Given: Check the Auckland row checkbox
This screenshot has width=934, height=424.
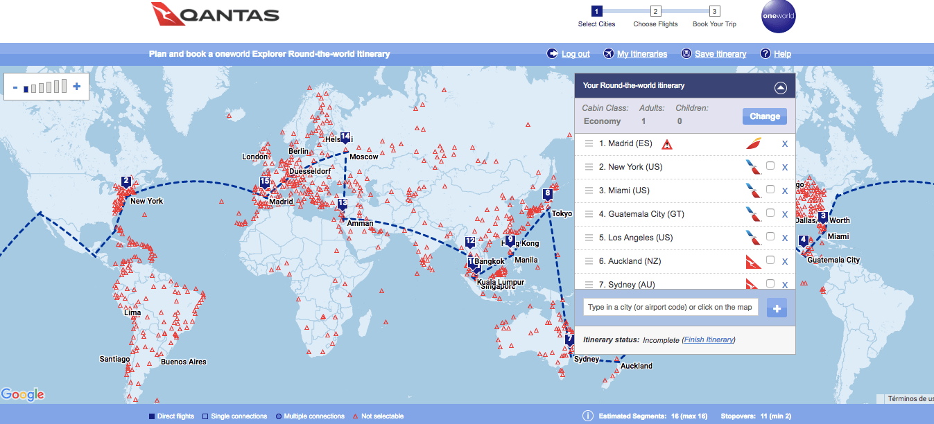Looking at the screenshot, I should click(x=770, y=260).
